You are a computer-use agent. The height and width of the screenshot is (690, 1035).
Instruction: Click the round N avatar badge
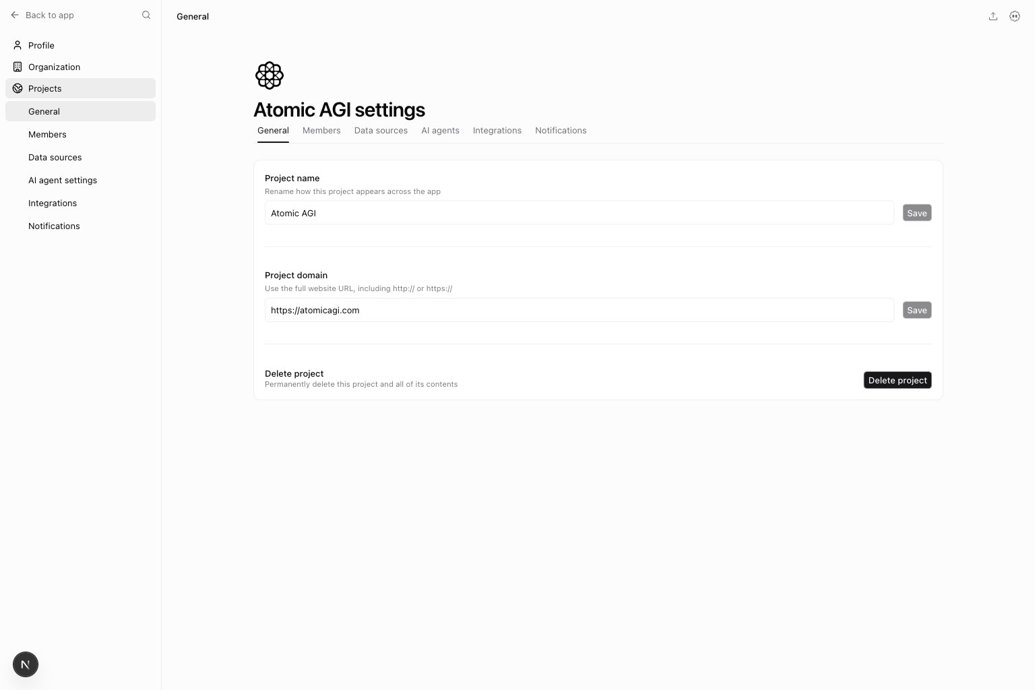26,664
